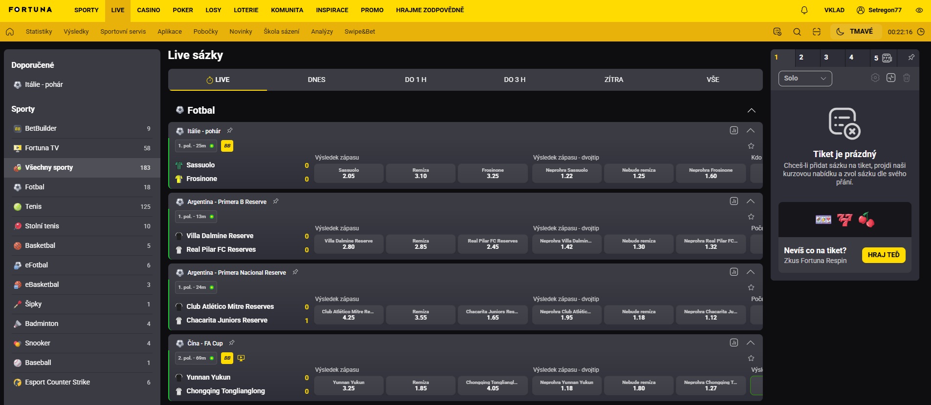Screen dimensions: 931x405
Task: Click BetBuilder badge on Sassuolo match
Action: coord(227,146)
